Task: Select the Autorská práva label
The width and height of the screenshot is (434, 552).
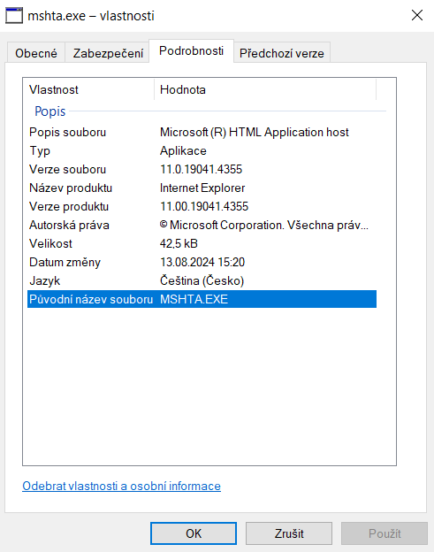Action: point(69,226)
